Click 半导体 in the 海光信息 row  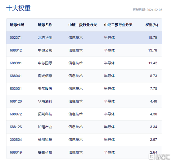[x=109, y=76]
